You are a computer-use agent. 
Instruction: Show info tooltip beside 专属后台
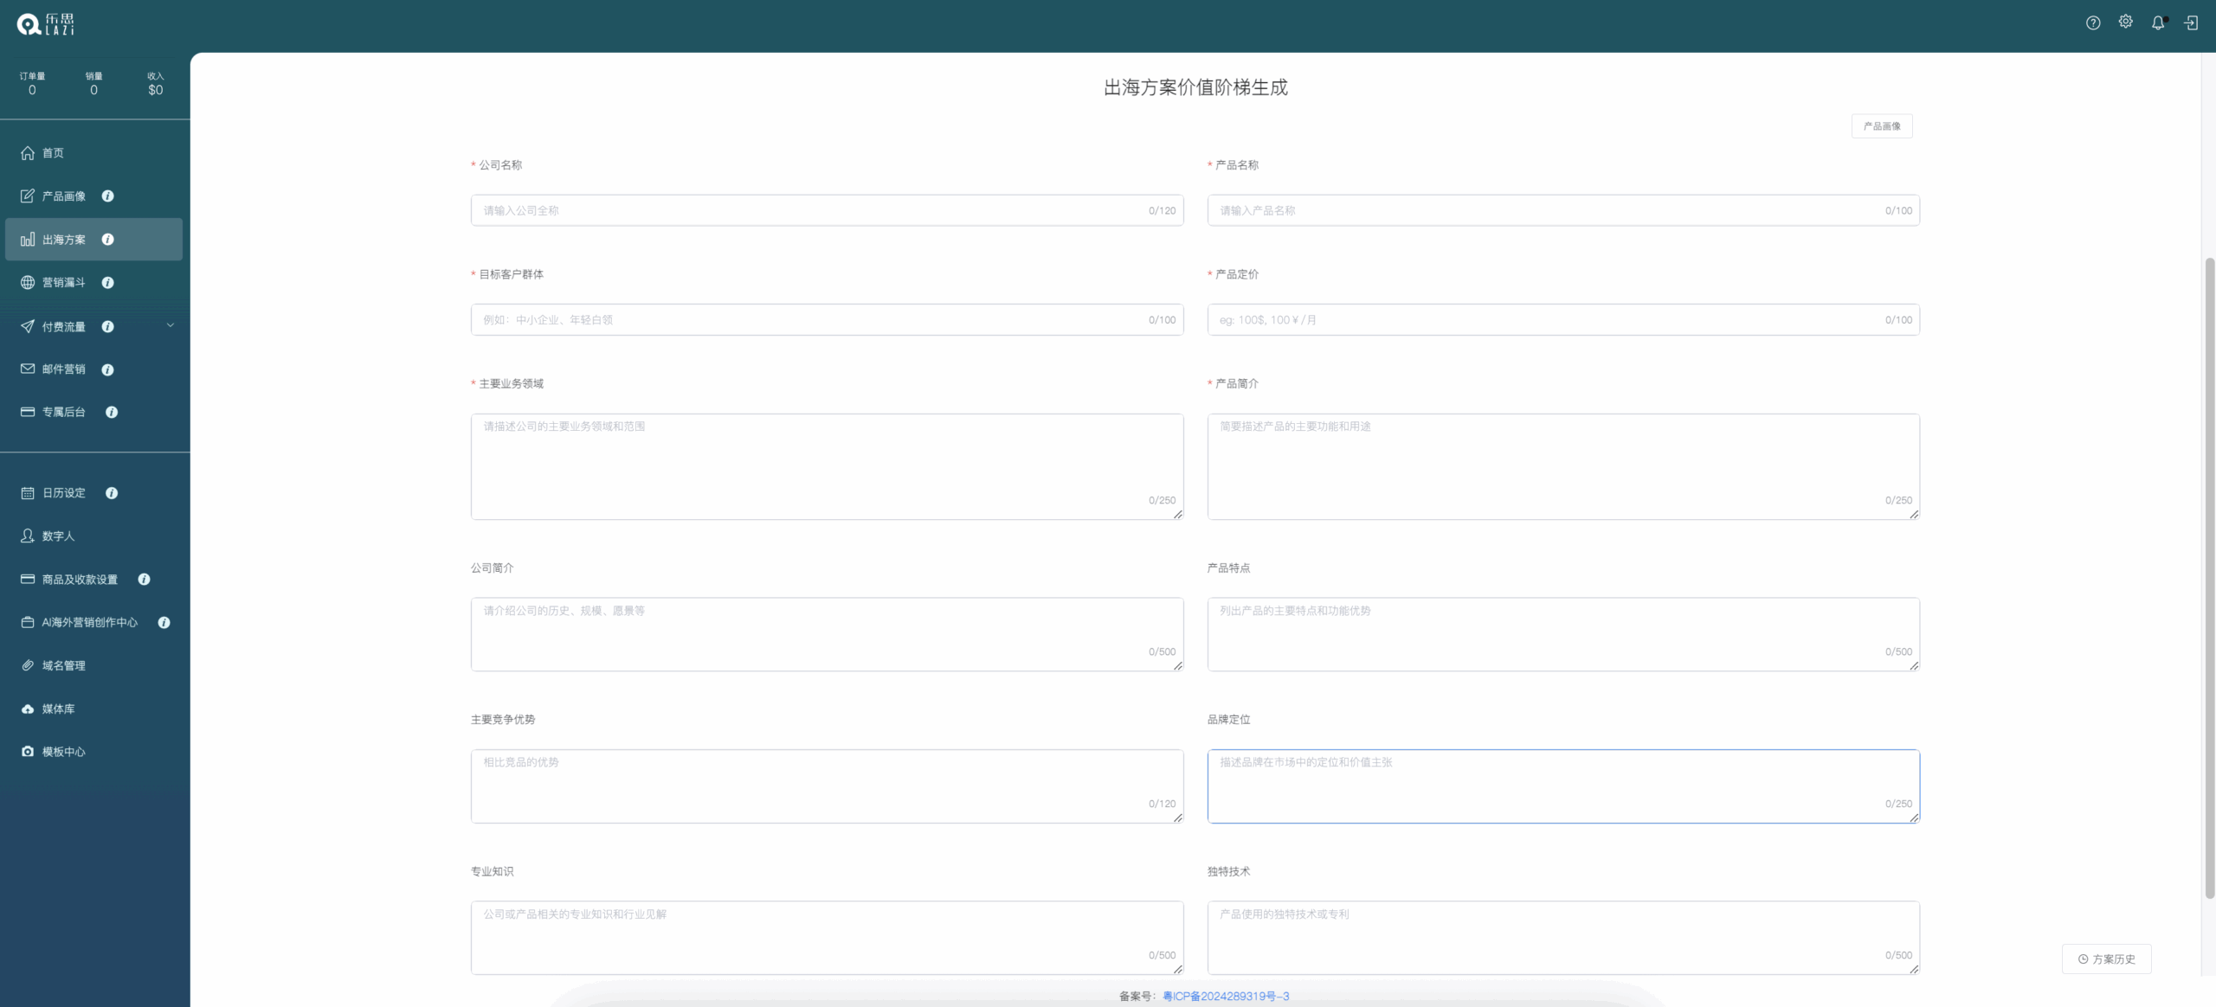pos(112,413)
